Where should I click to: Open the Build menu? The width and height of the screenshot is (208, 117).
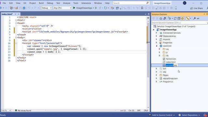pyautogui.click(x=41, y=3)
